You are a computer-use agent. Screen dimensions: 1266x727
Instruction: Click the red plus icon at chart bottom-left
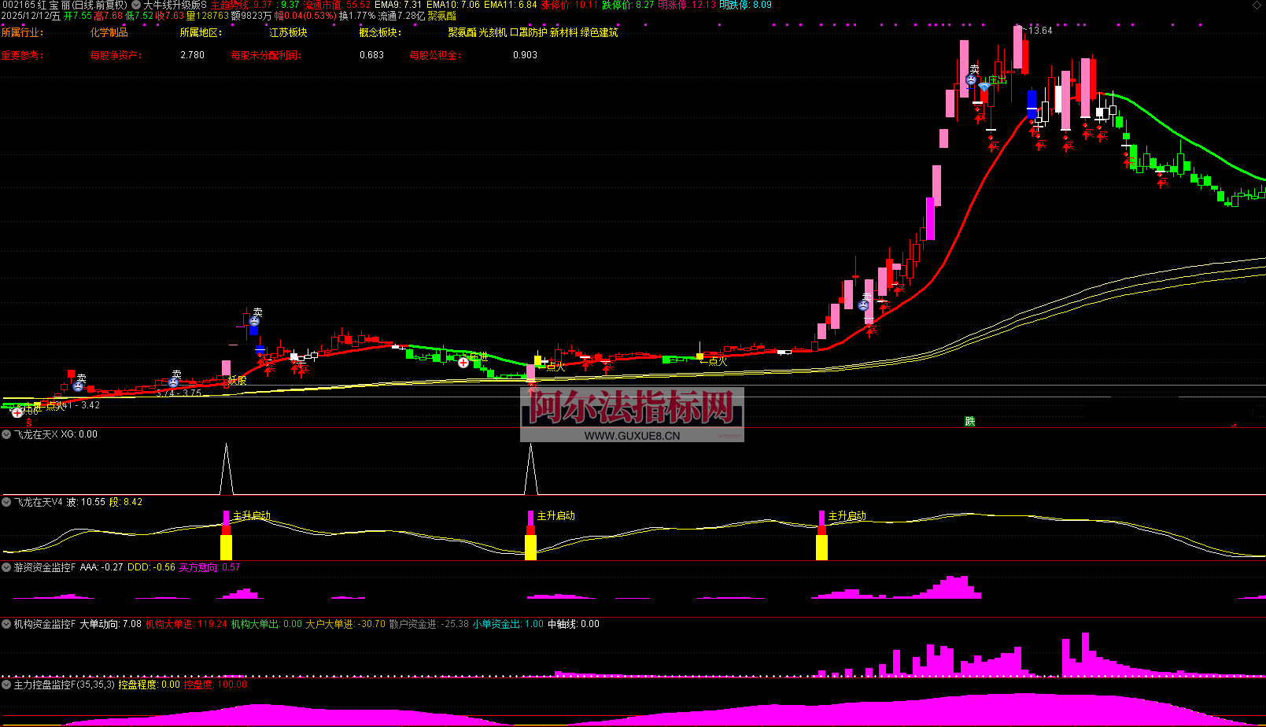tap(17, 412)
